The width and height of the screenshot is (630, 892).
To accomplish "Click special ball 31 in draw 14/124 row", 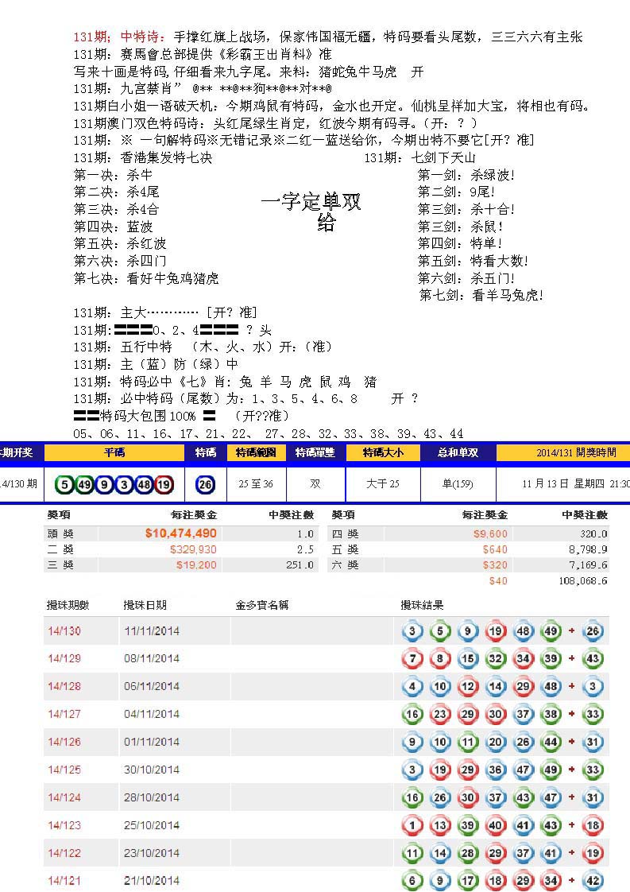I will 593,797.
